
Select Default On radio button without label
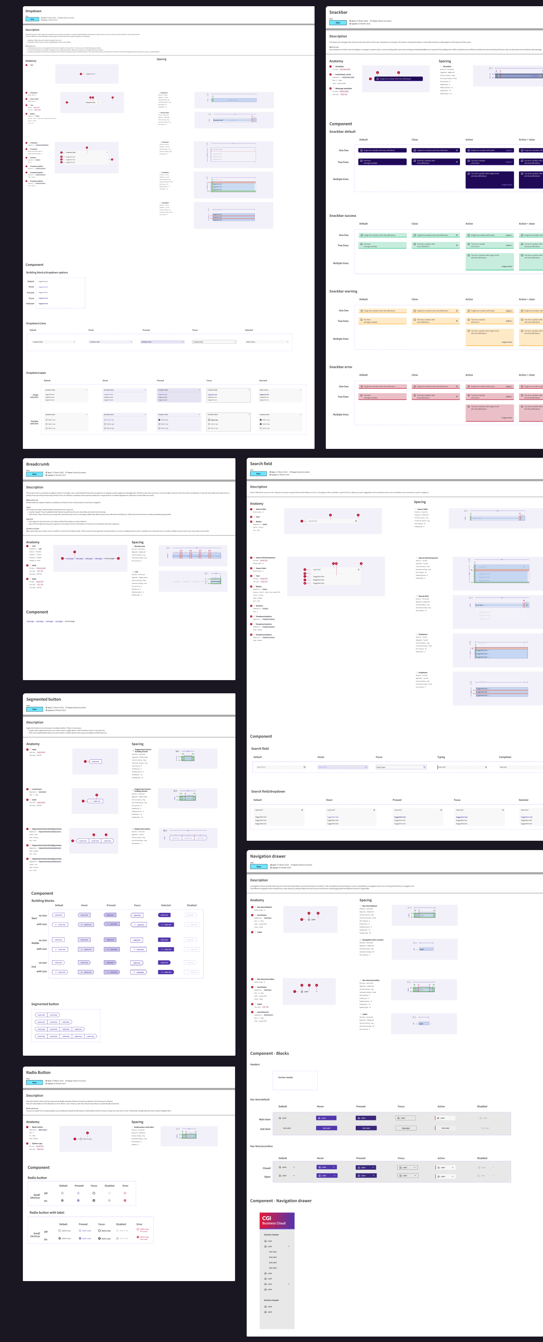62,1200
